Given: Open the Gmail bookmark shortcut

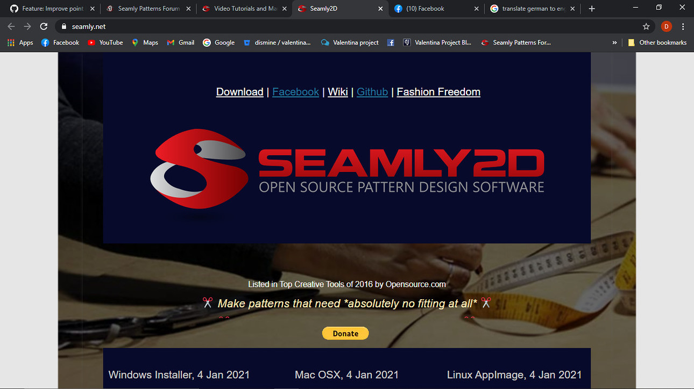Looking at the screenshot, I should [x=180, y=42].
